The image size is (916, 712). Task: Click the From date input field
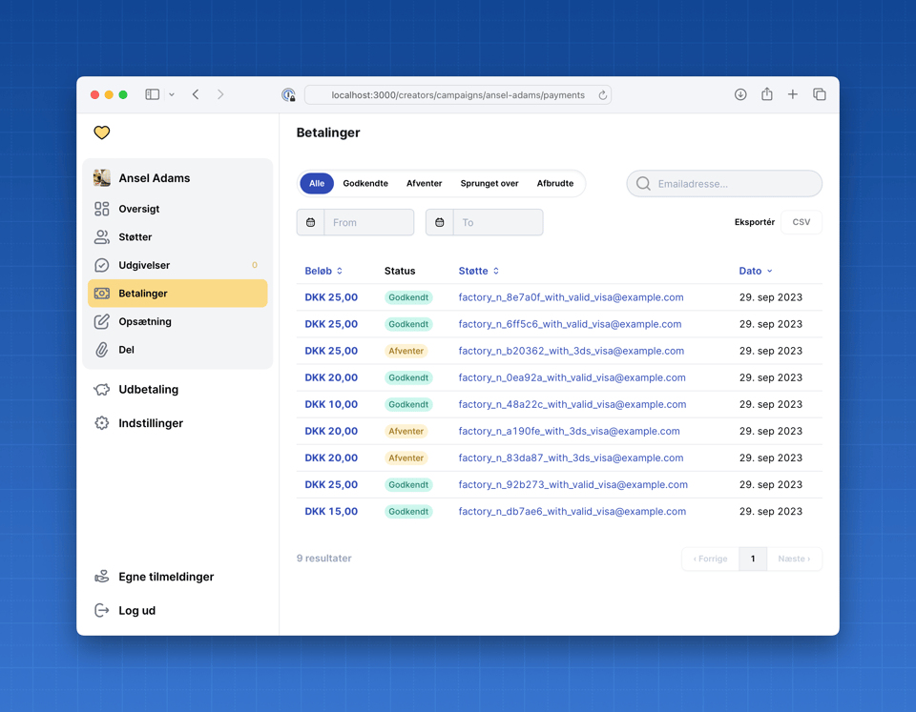pyautogui.click(x=368, y=222)
